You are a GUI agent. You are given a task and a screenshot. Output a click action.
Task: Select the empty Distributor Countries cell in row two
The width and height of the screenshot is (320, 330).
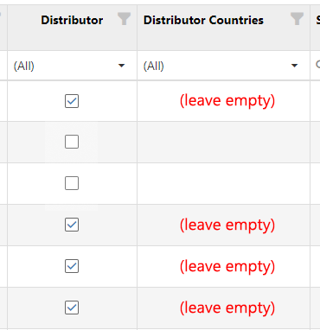coord(224,142)
